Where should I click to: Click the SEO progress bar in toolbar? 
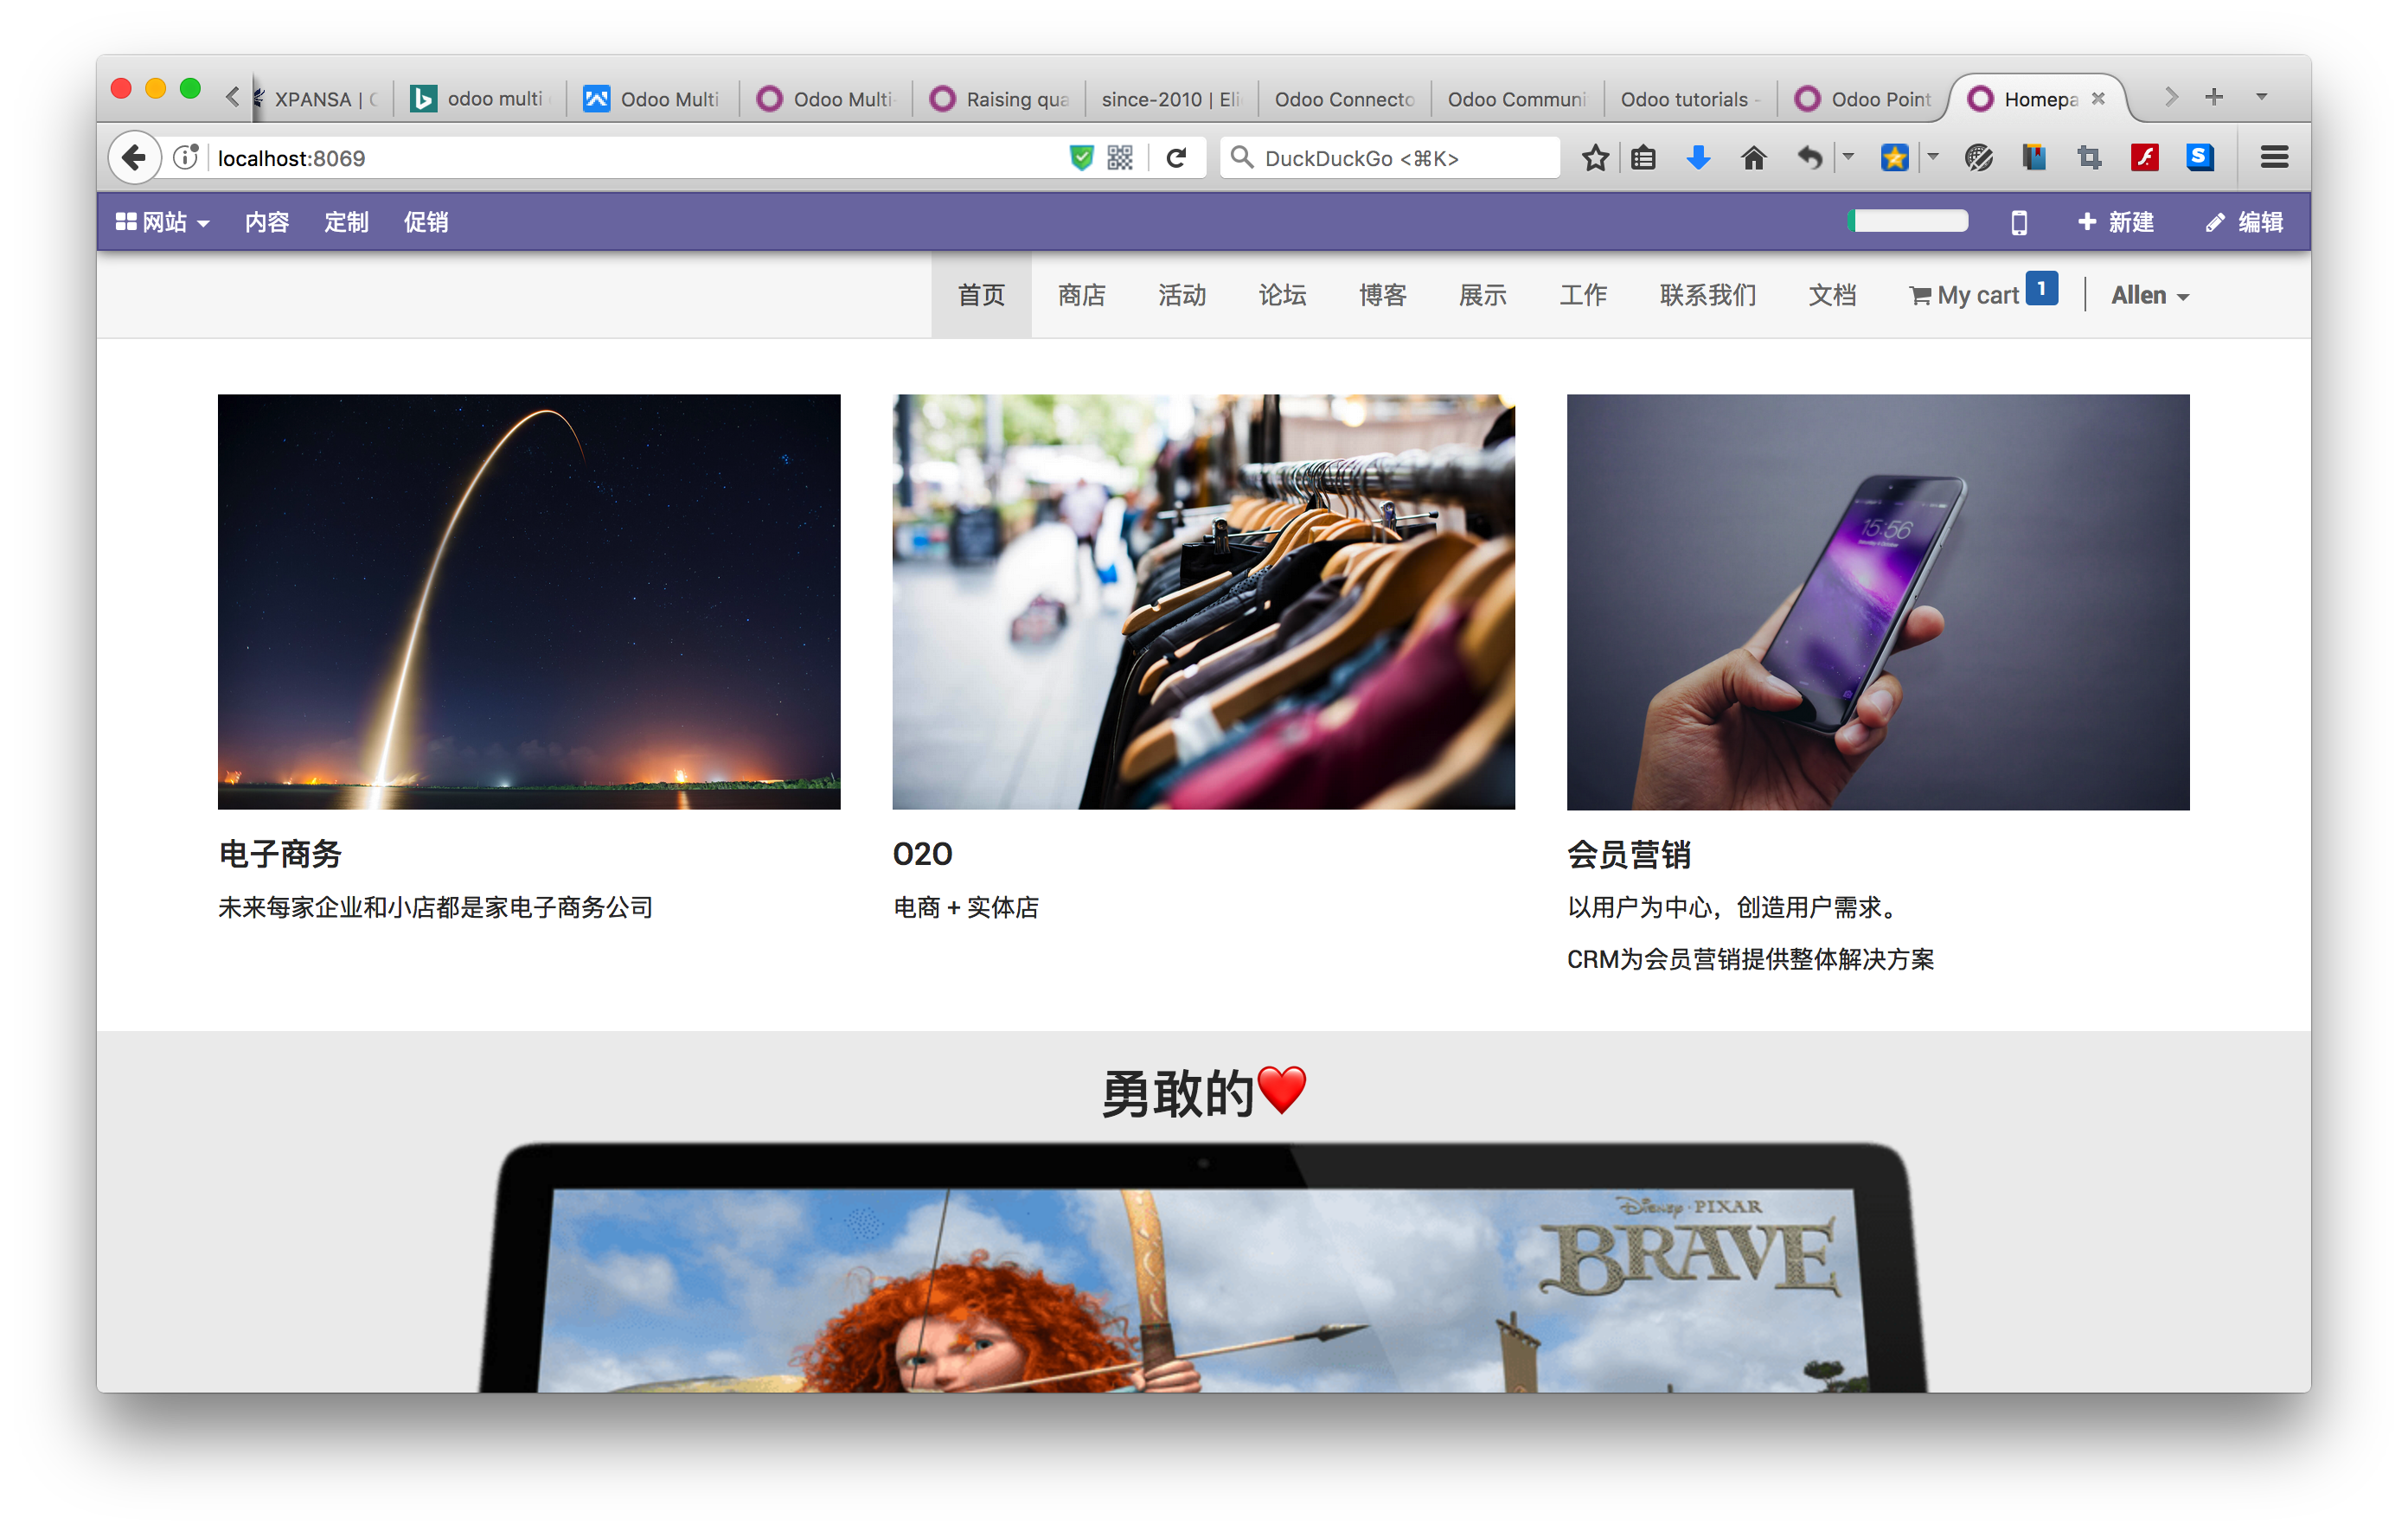(1907, 221)
